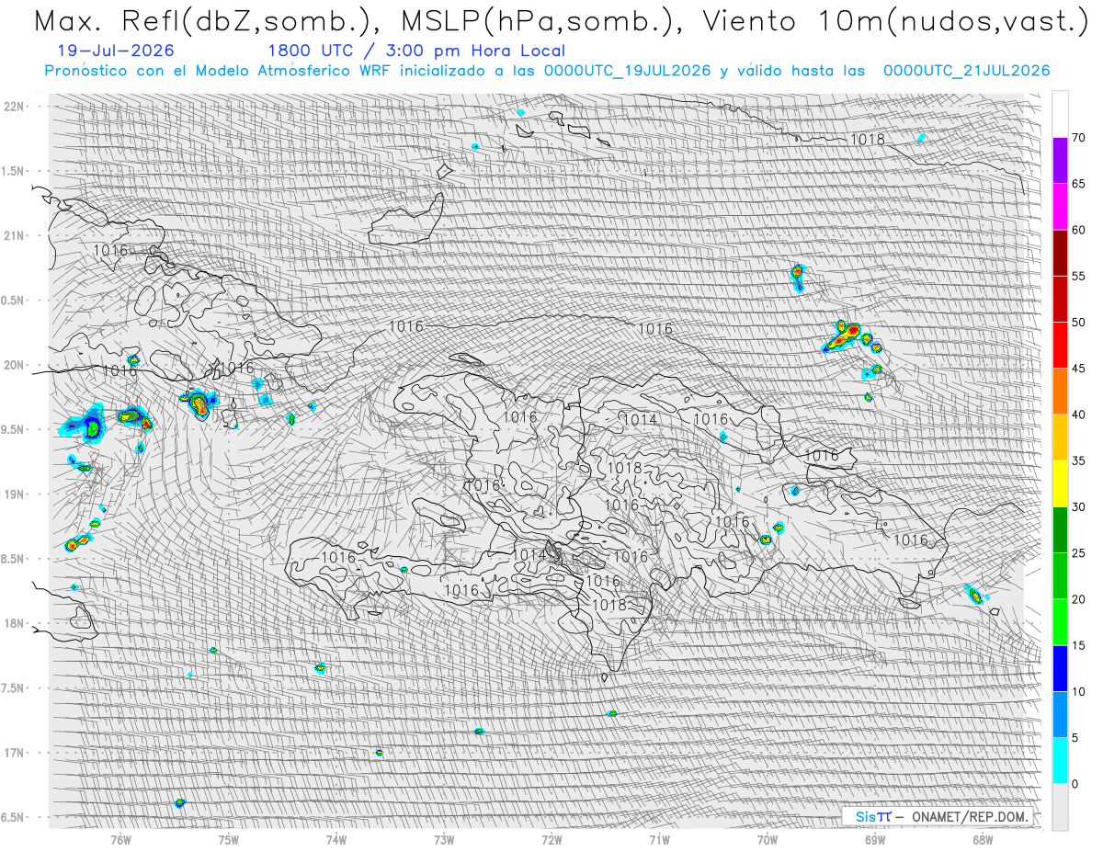
Task: Click the '69W' longitude axis label
Action: pos(875,839)
